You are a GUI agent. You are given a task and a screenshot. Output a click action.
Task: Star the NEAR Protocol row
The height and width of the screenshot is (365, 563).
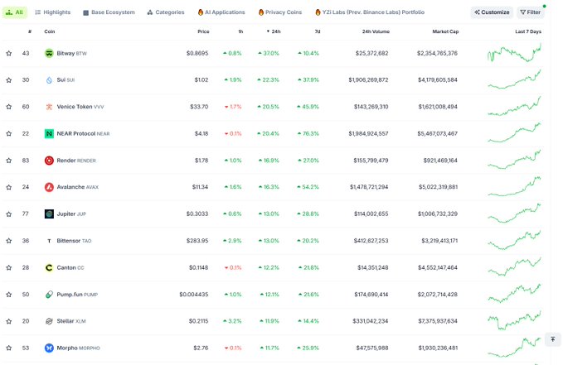9,134
